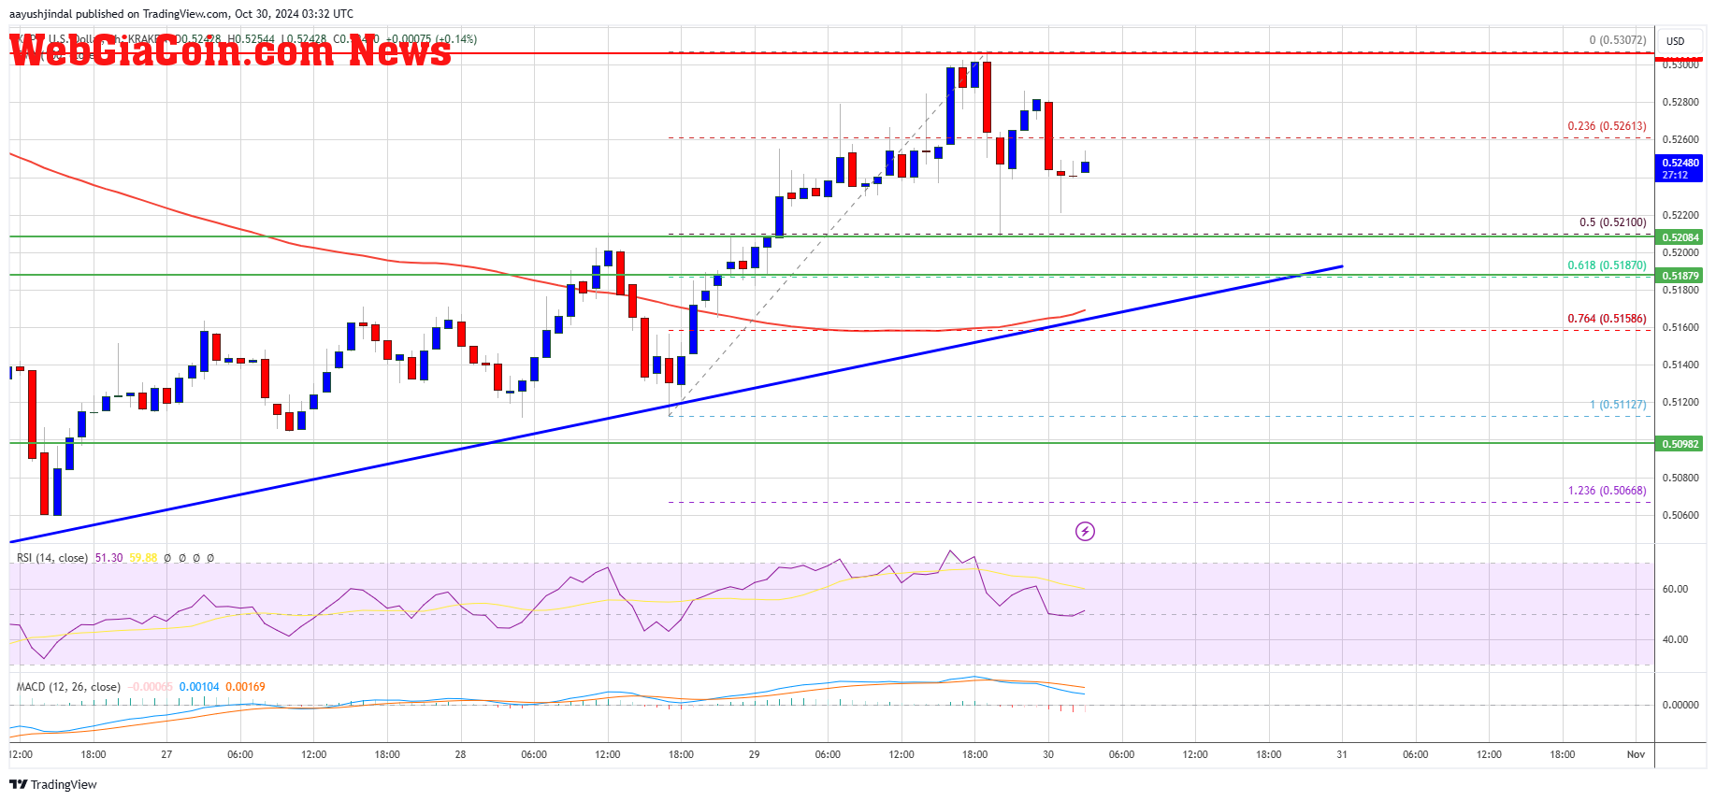1716x801 pixels.
Task: Click the 0.51600 price axis label
Action: point(1680,327)
